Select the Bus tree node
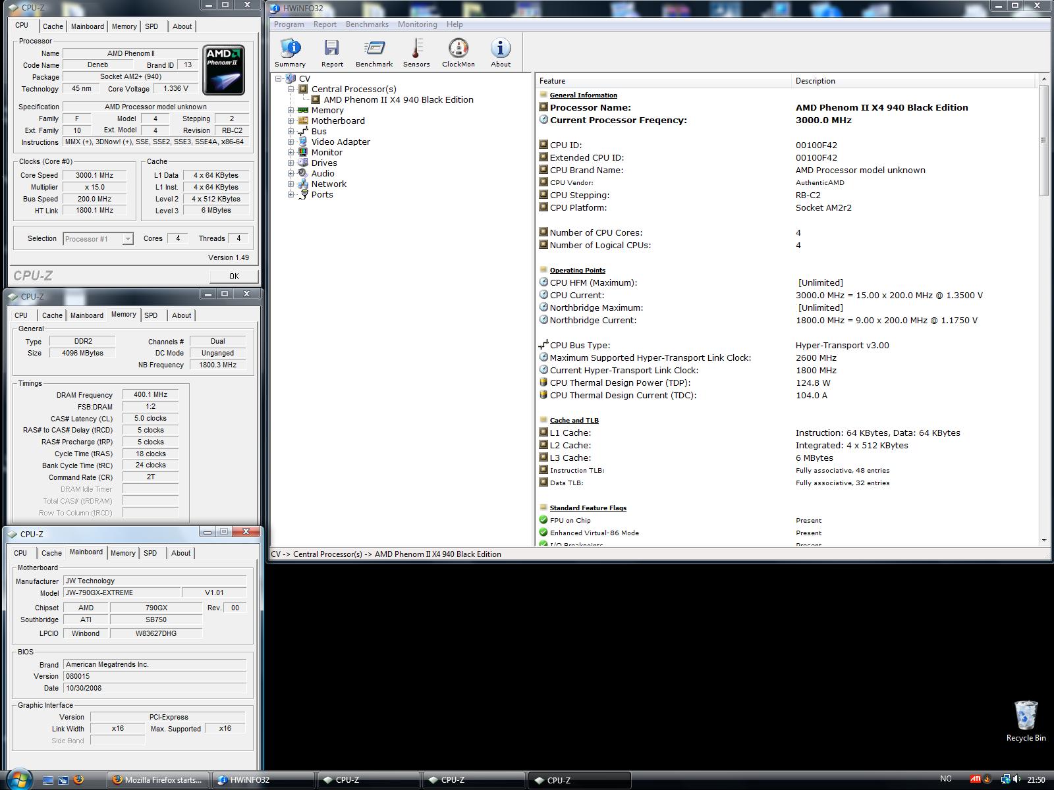The image size is (1054, 790). [x=319, y=132]
